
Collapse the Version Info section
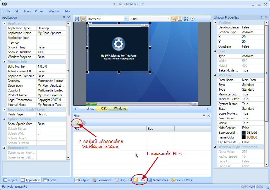(4, 62)
